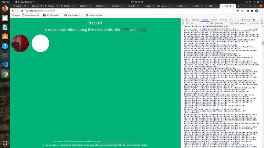Image resolution: width=264 pixels, height=148 pixels.
Task: Follow the libp2p link in the subtitle
Action: click(141, 30)
